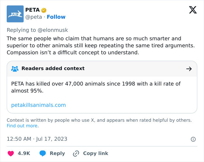
Task: Follow the @peta account
Action: (x=56, y=17)
